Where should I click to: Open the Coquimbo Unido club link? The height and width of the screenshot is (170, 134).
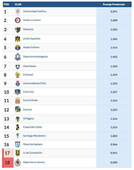pyautogui.click(x=32, y=127)
